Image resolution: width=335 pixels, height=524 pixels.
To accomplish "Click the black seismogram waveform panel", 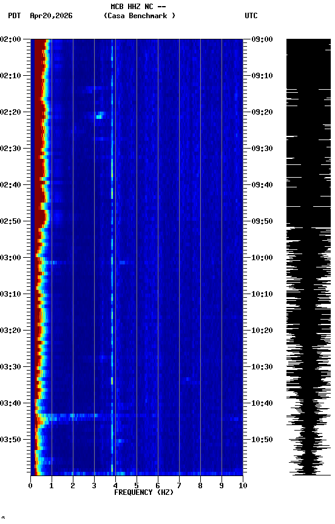I will coord(308,257).
